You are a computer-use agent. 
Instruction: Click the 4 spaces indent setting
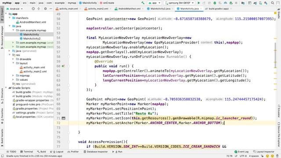(254, 156)
